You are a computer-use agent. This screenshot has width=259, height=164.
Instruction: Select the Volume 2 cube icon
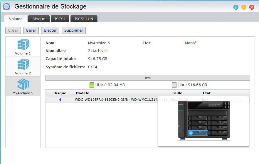pyautogui.click(x=23, y=64)
